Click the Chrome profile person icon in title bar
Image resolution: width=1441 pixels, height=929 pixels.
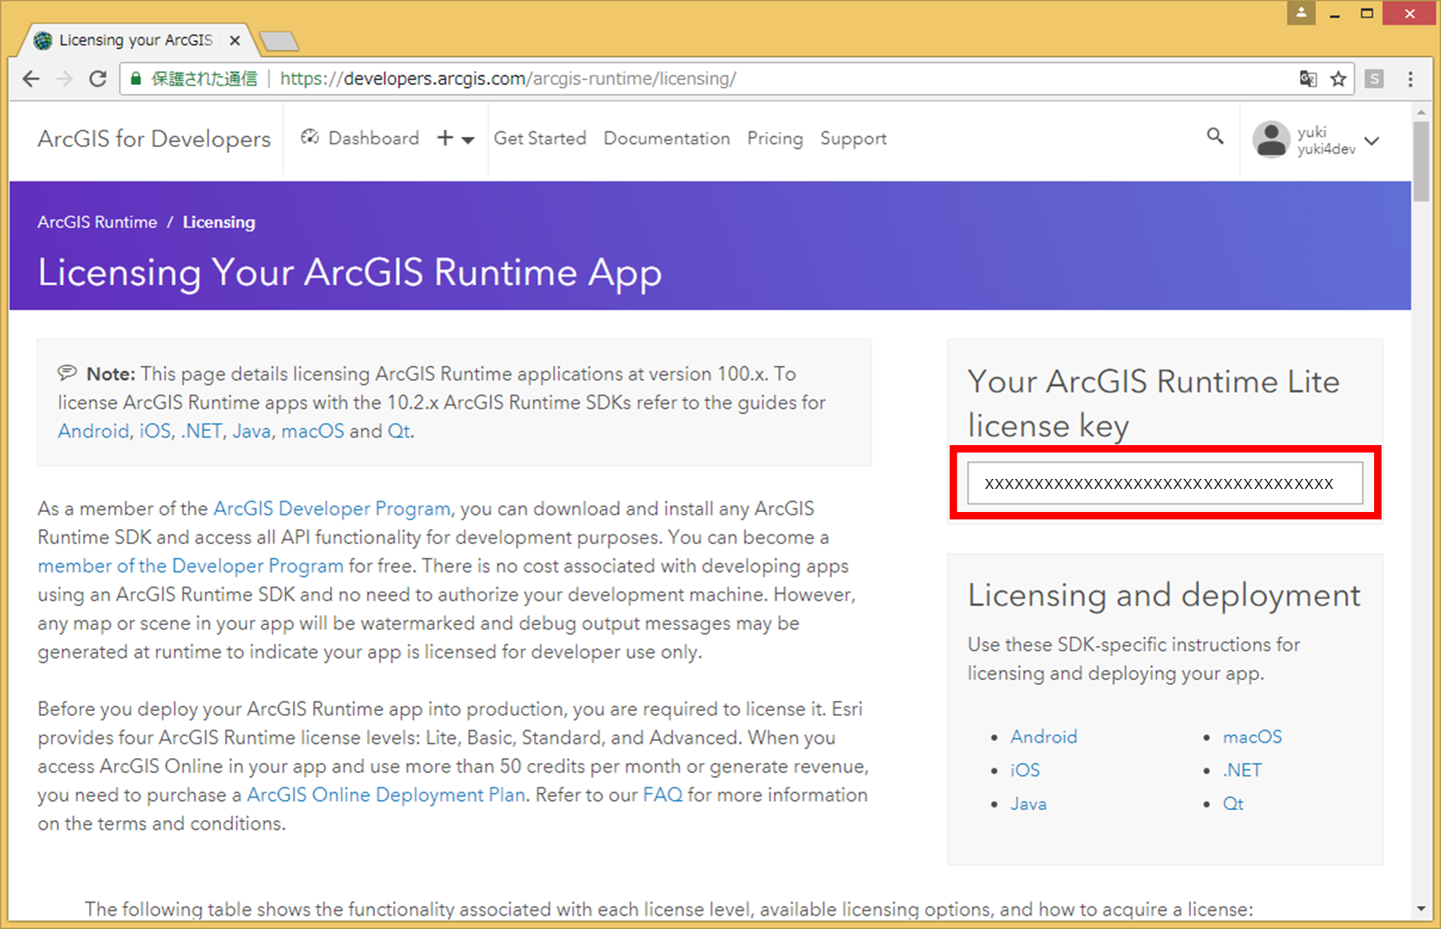tap(1301, 13)
